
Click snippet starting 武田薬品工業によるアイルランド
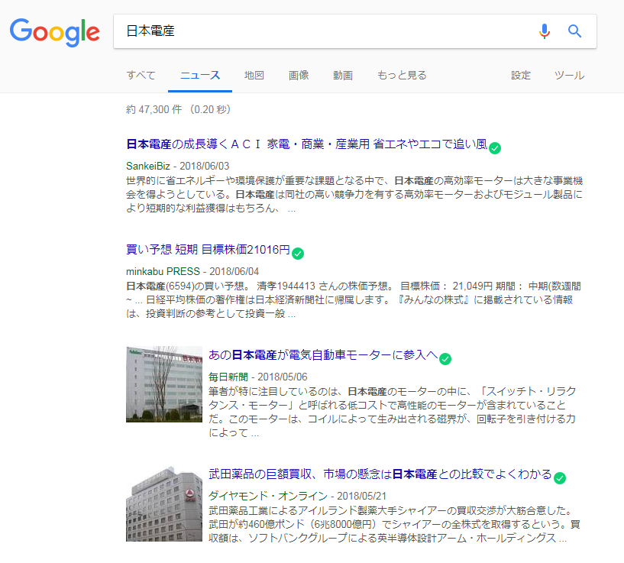point(394,524)
